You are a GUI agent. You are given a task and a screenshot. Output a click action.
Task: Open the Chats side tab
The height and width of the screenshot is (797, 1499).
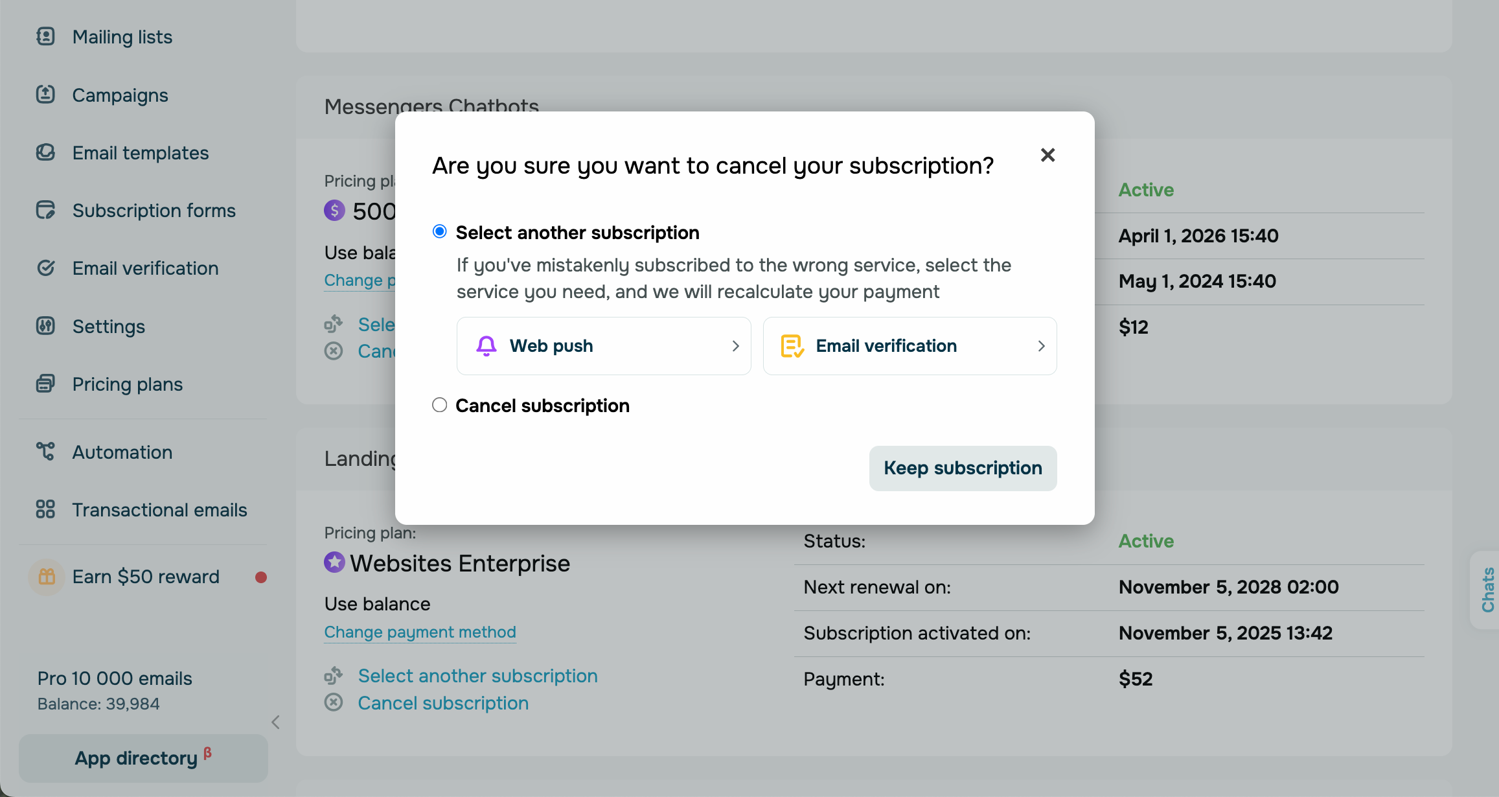coord(1487,590)
